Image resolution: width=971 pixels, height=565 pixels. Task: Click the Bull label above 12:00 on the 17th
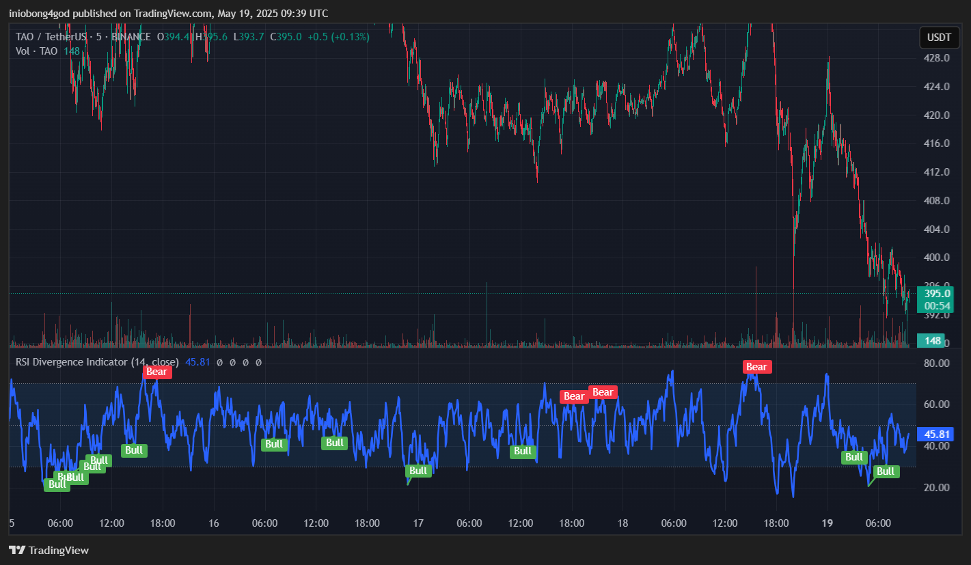523,451
